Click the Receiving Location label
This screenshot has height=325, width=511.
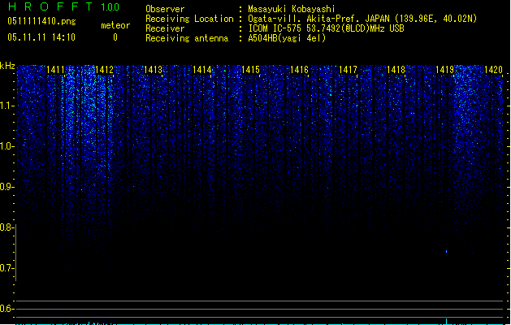pyautogui.click(x=189, y=19)
